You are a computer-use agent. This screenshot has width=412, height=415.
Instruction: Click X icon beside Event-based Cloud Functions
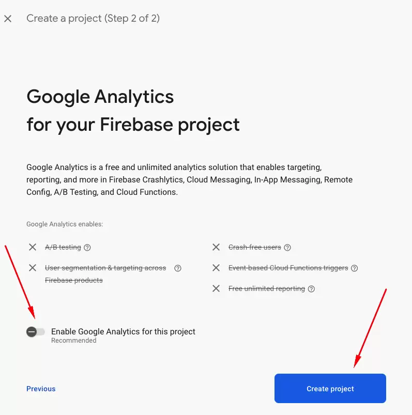216,268
